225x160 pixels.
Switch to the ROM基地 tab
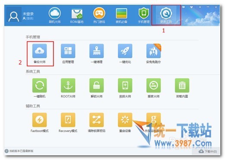click(77, 15)
